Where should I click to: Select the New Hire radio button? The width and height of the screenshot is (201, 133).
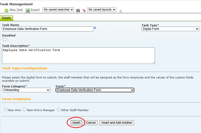(x=6, y=110)
